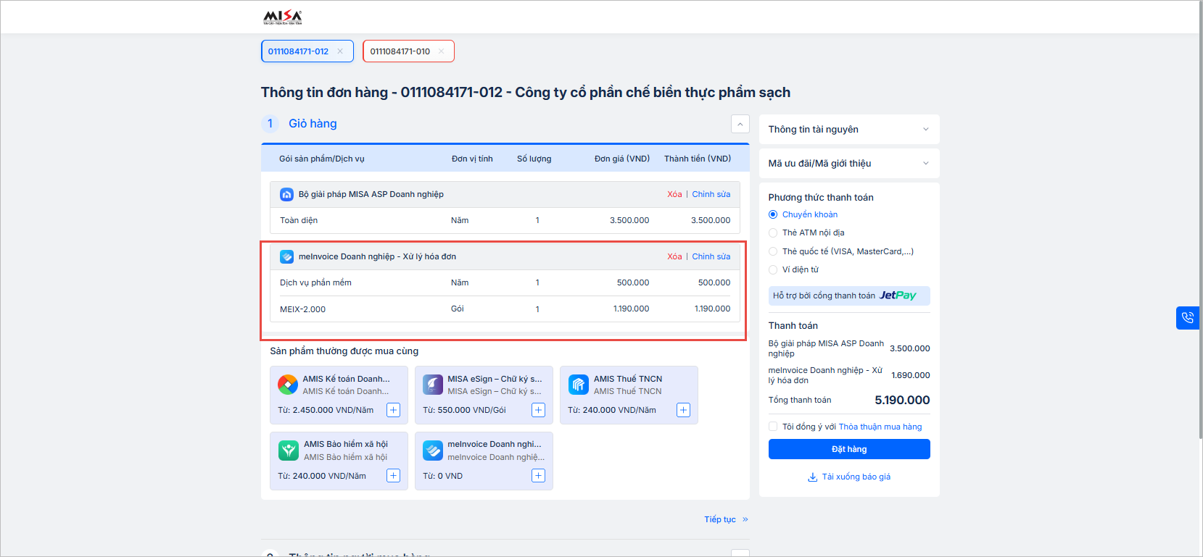Expand Thông tin tài nguyên panel
This screenshot has width=1203, height=557.
tap(849, 130)
